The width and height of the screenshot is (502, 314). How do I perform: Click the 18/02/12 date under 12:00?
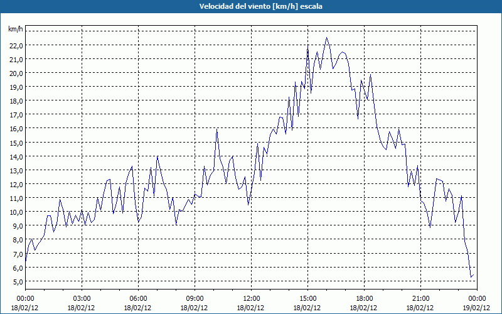click(252, 308)
